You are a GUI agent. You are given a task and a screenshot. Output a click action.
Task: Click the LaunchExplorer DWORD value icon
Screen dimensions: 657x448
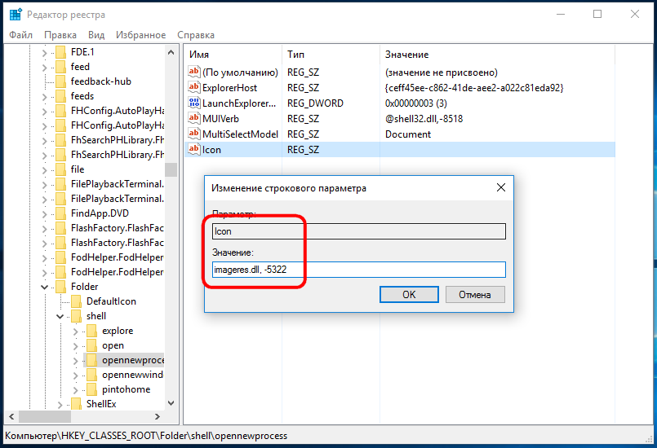(194, 103)
